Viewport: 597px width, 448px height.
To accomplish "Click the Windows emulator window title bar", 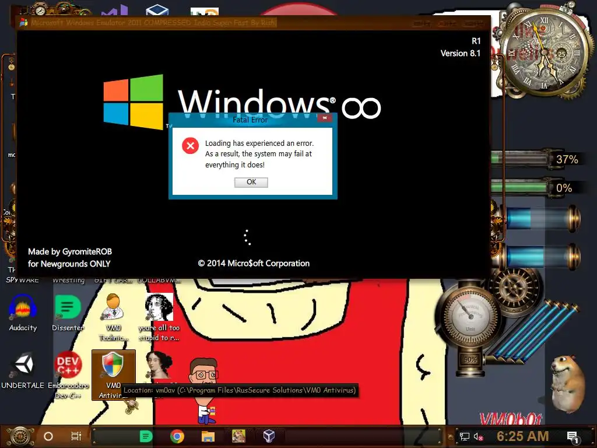I will (253, 23).
